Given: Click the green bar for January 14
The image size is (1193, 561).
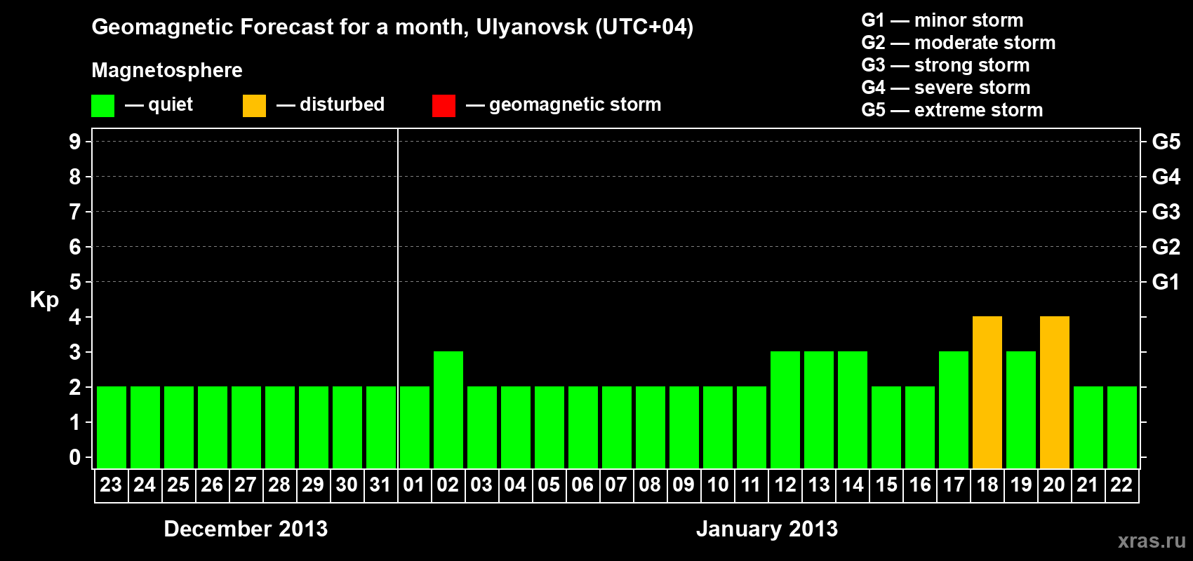Looking at the screenshot, I should click(852, 410).
